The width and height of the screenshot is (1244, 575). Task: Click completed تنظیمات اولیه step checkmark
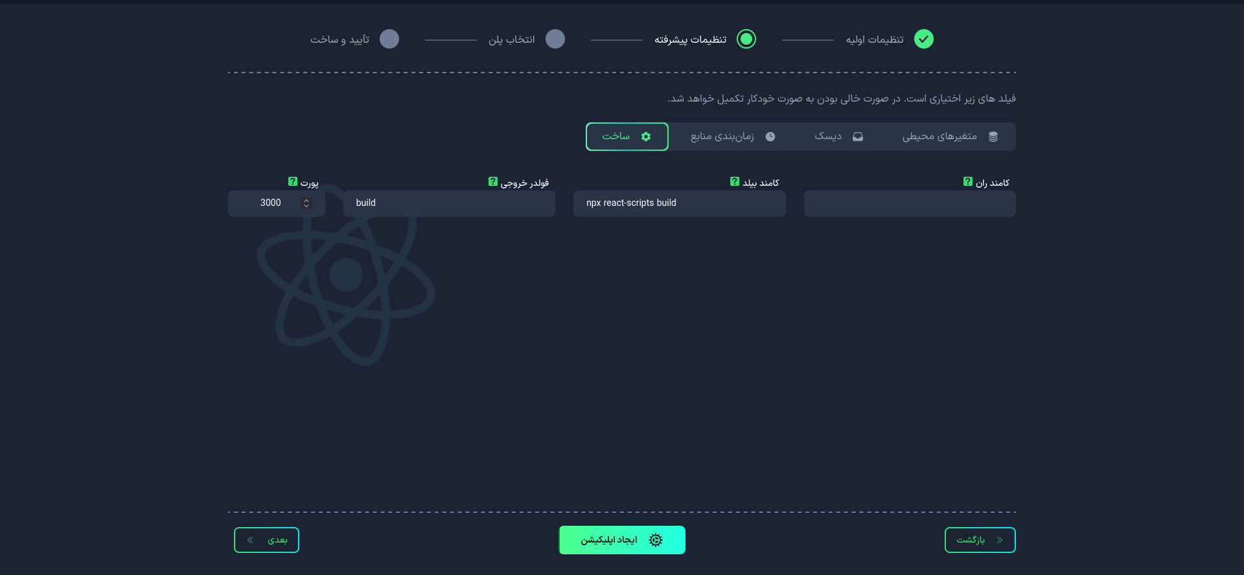coord(924,39)
